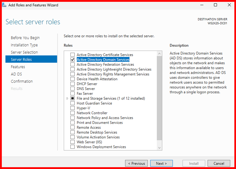
Task: Close the Add Roles and Features Wizard
Action: tap(229, 5)
